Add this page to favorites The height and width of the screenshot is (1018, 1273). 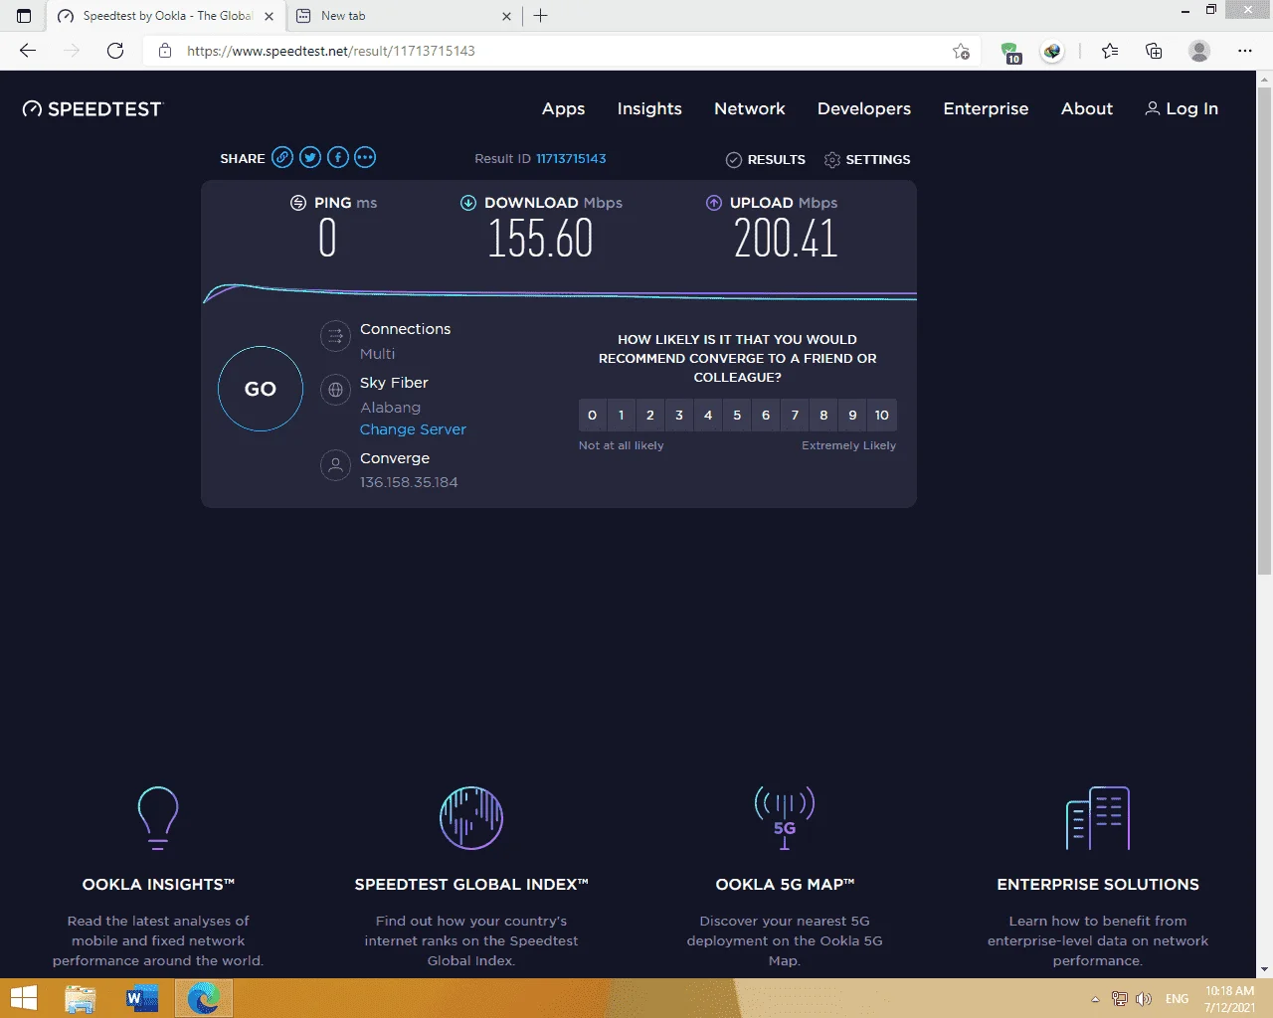pyautogui.click(x=961, y=51)
